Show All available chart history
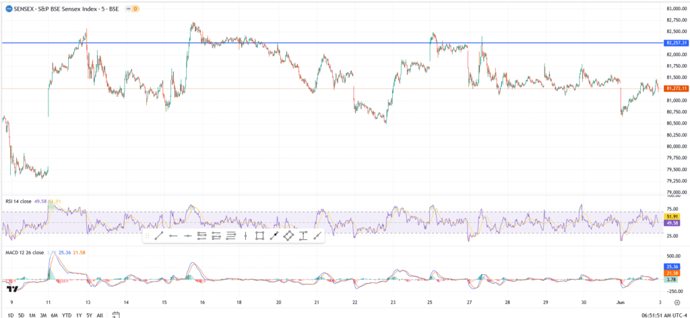 pos(100,315)
